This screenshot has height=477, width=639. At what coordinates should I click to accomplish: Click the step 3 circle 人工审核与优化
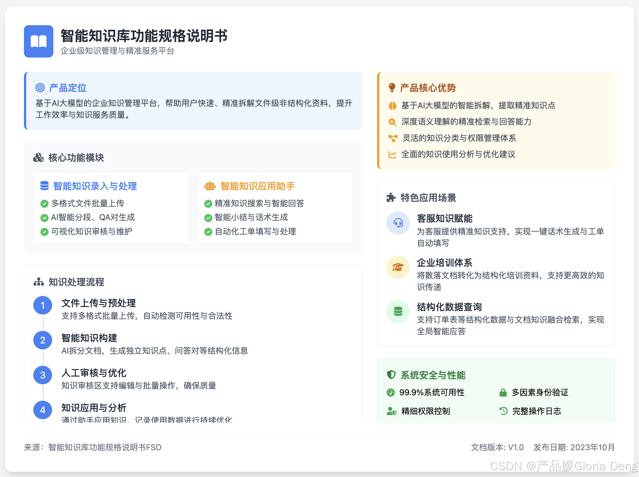pos(43,375)
